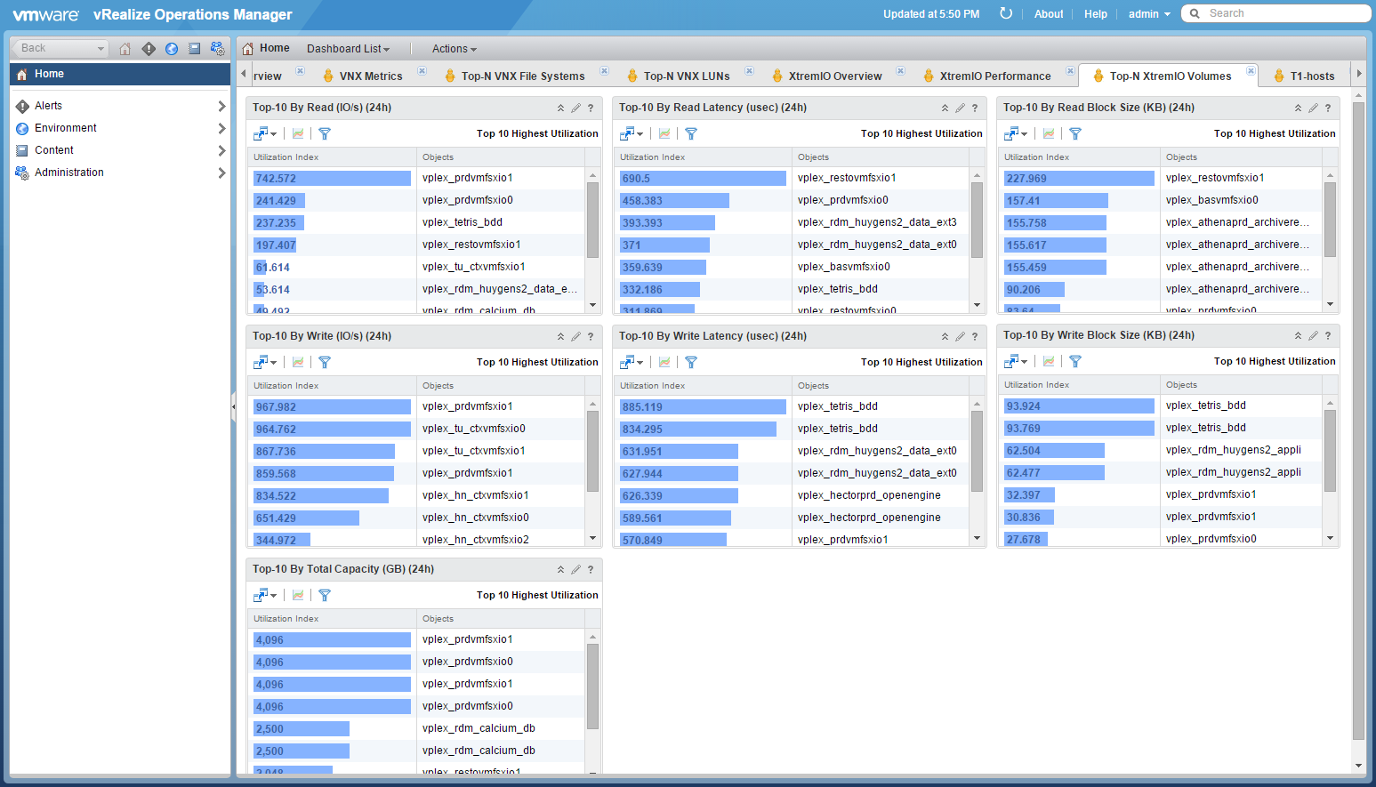The width and height of the screenshot is (1376, 787).
Task: Open filter icon in Top-10 By Read (IO/s) widget
Action: (325, 133)
